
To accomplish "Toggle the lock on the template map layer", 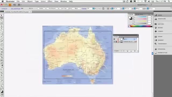I will (116, 41).
